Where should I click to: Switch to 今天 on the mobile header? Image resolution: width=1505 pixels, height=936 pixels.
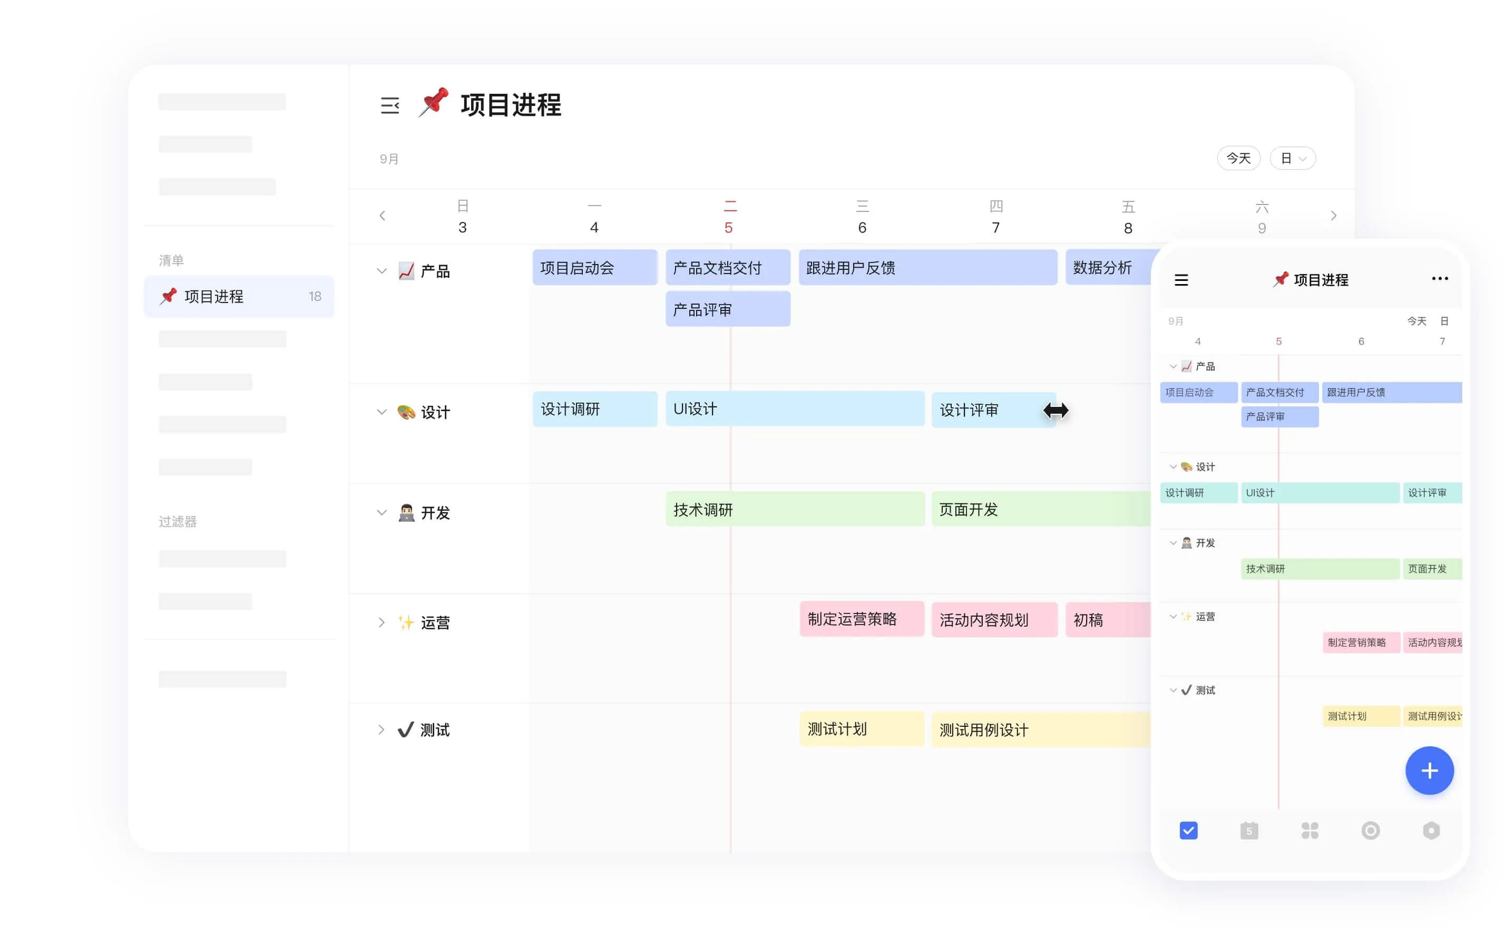pos(1416,321)
